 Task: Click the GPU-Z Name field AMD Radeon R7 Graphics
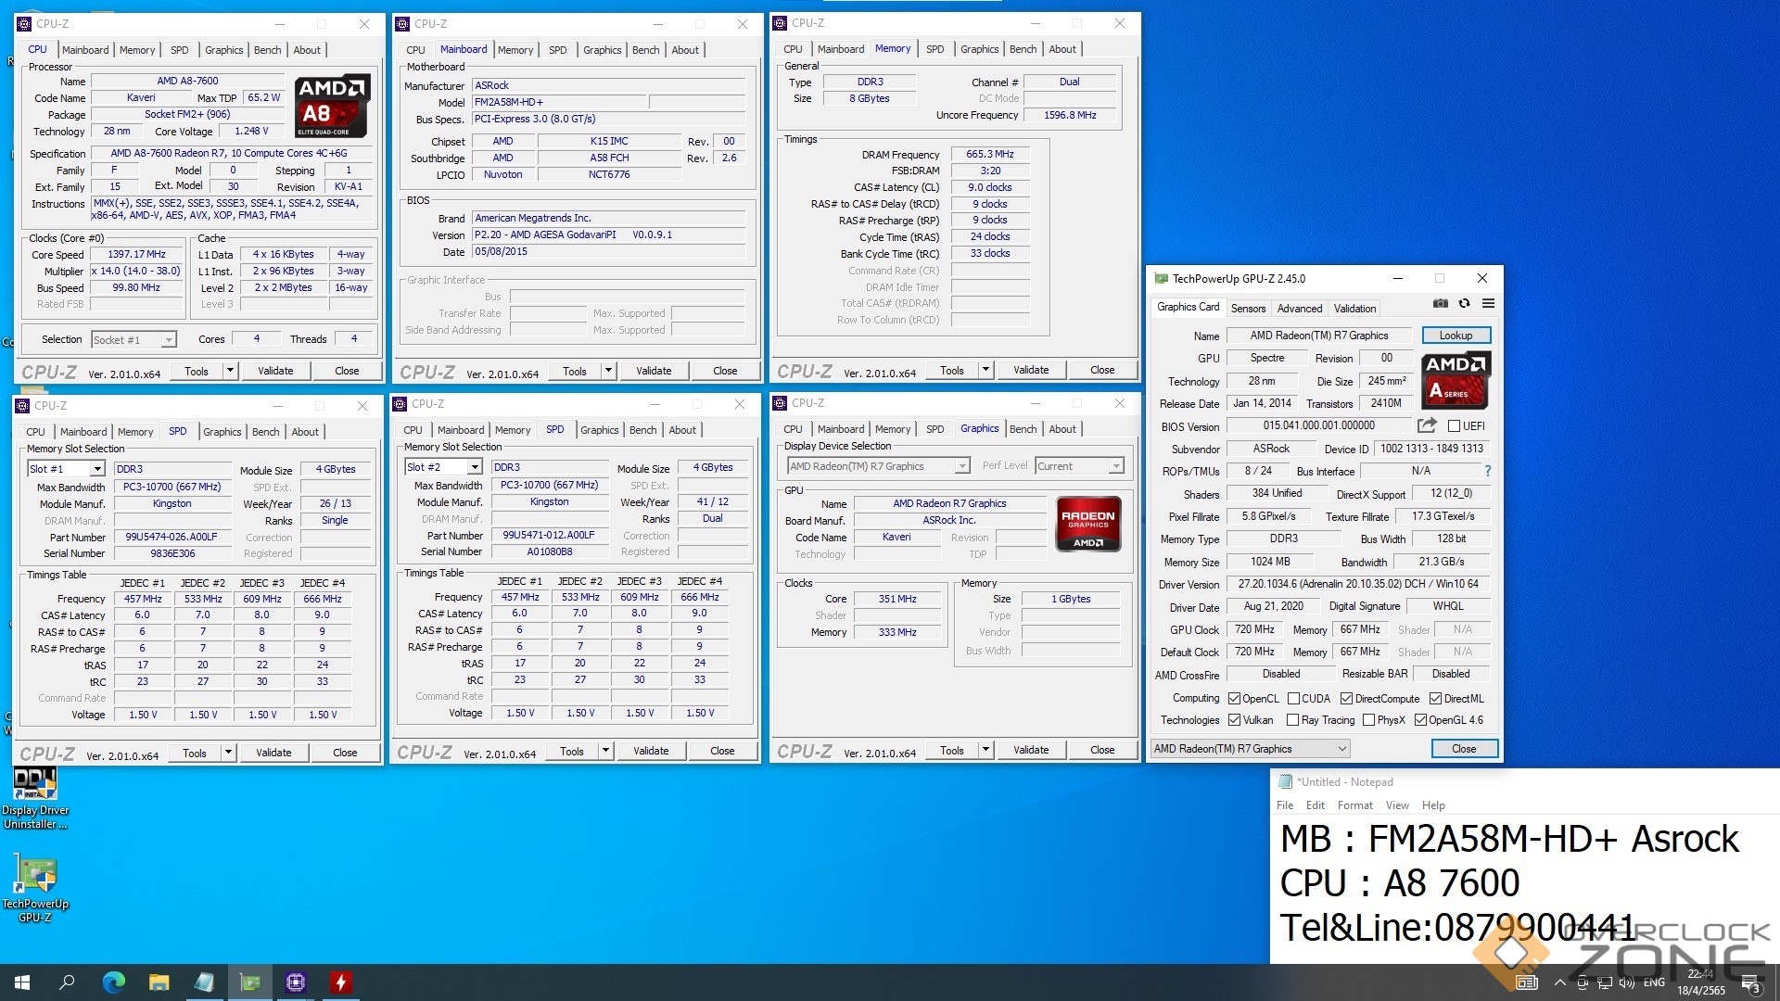point(1318,336)
